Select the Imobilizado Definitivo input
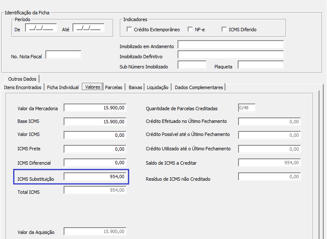 [230, 55]
